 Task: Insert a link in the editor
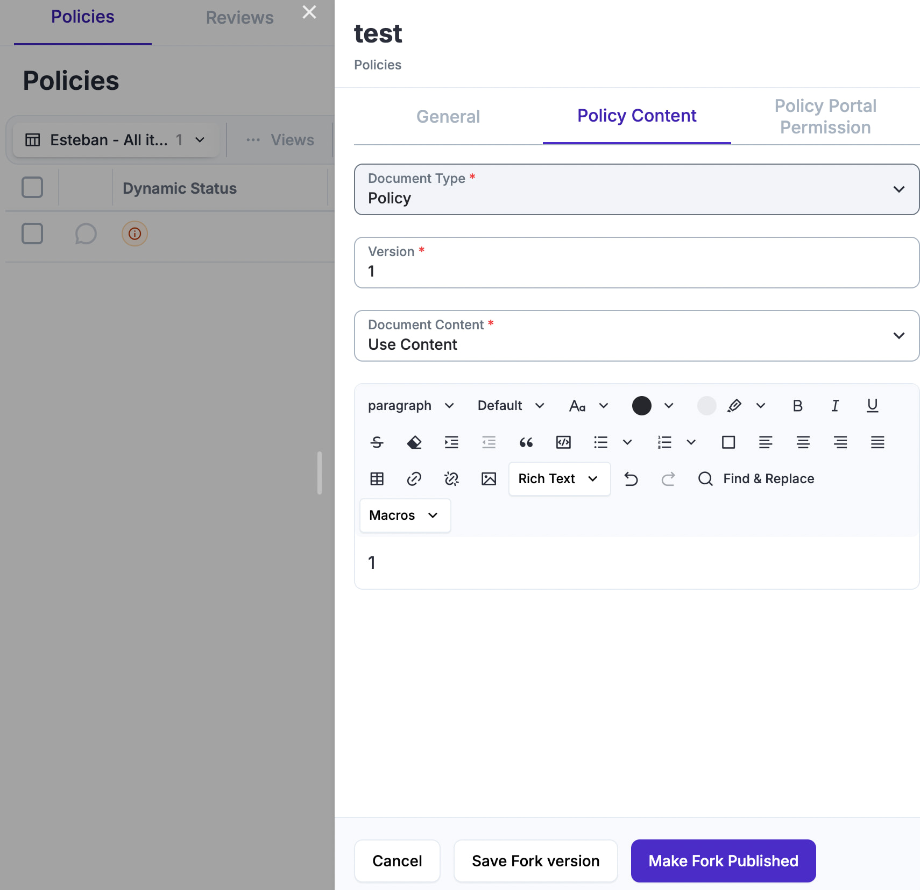[x=414, y=479]
